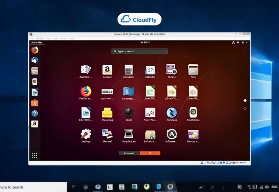Launch Amazon from the application grid
Screen dimensions: 279x192
pyautogui.click(x=107, y=71)
